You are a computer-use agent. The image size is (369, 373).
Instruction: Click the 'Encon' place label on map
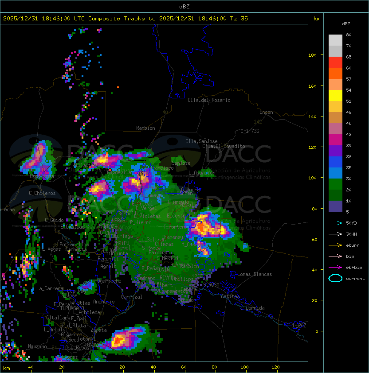[x=266, y=112]
